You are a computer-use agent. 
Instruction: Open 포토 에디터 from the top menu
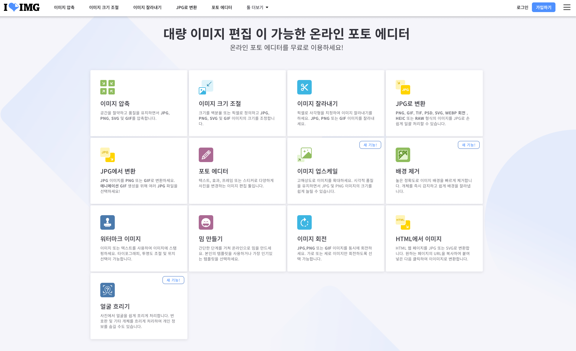[x=222, y=7]
